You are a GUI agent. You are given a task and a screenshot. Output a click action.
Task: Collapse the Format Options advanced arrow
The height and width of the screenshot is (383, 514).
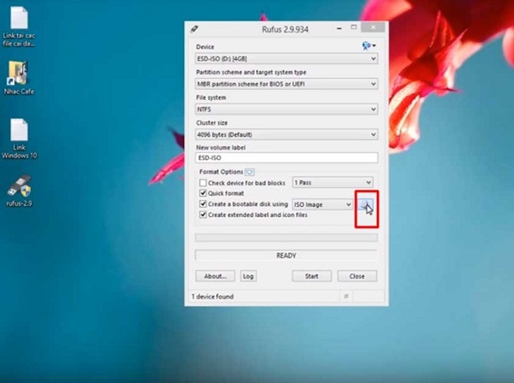(250, 172)
